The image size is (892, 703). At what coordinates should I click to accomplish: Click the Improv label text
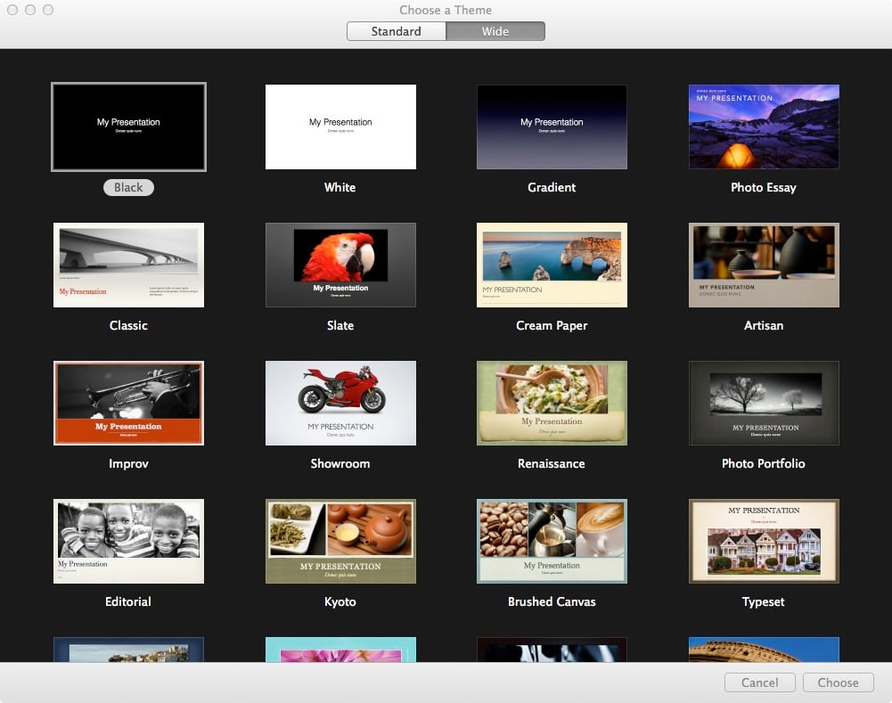(128, 464)
